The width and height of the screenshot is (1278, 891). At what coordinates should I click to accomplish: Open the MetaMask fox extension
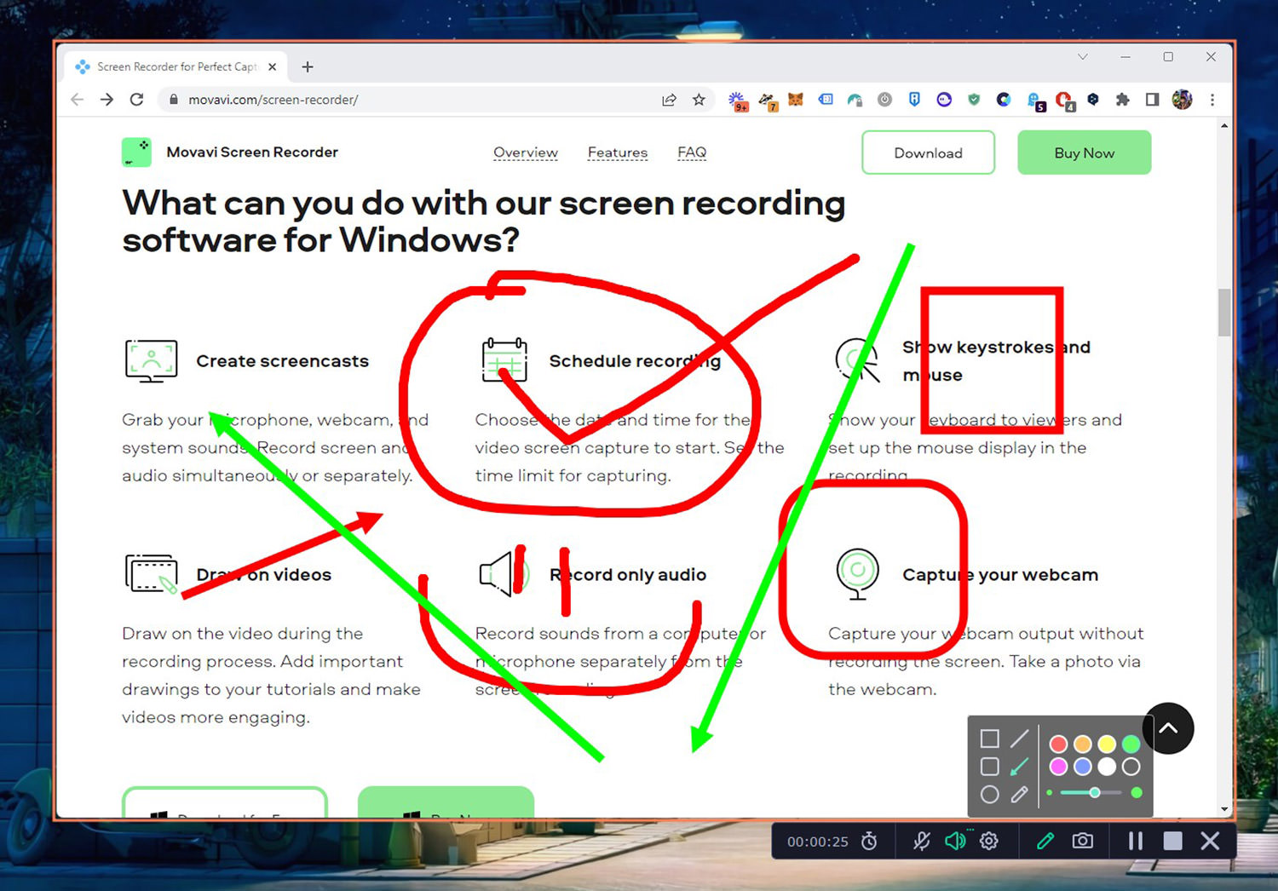tap(795, 100)
